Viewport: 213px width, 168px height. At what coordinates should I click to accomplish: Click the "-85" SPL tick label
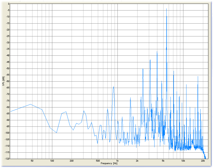(x=7, y=114)
